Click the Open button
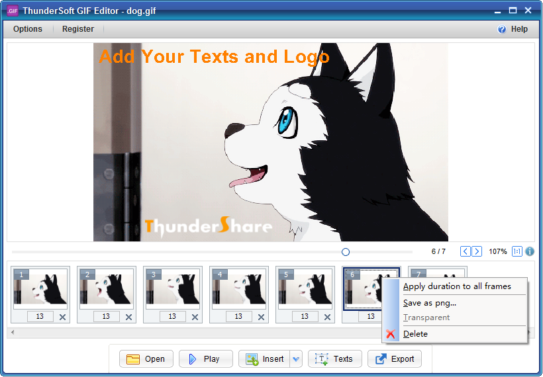Viewport: 543px width, 377px height. [x=146, y=359]
